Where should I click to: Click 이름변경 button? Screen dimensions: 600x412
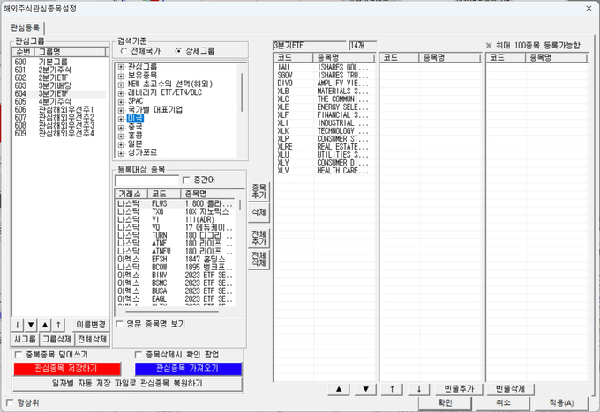(x=91, y=325)
